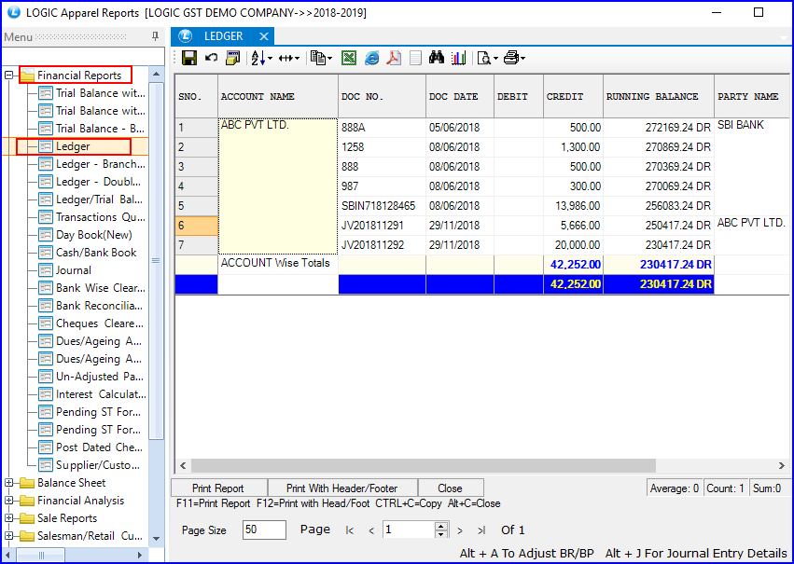Click the Print Report button
The width and height of the screenshot is (794, 564).
tap(218, 488)
